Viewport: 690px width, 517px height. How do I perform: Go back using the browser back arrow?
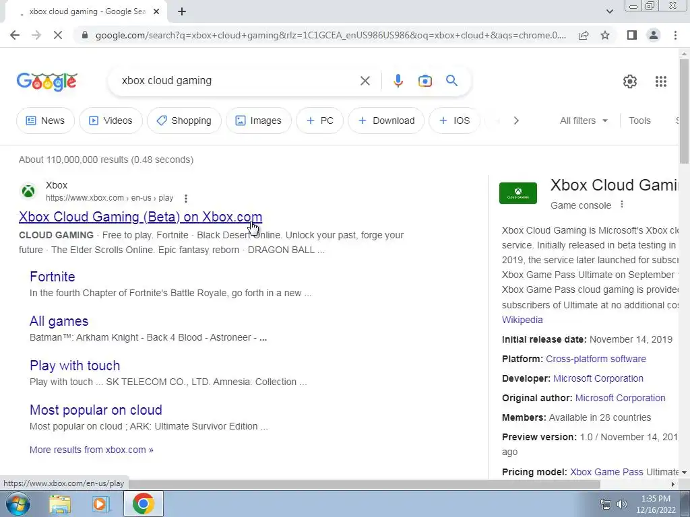15,35
